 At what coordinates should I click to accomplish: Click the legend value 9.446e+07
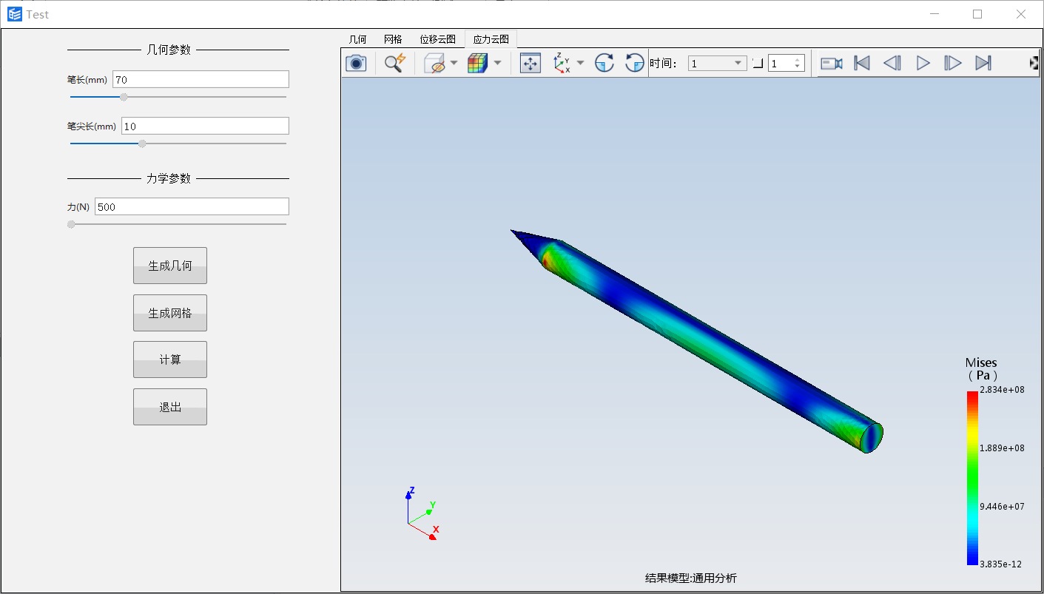[x=1002, y=506]
